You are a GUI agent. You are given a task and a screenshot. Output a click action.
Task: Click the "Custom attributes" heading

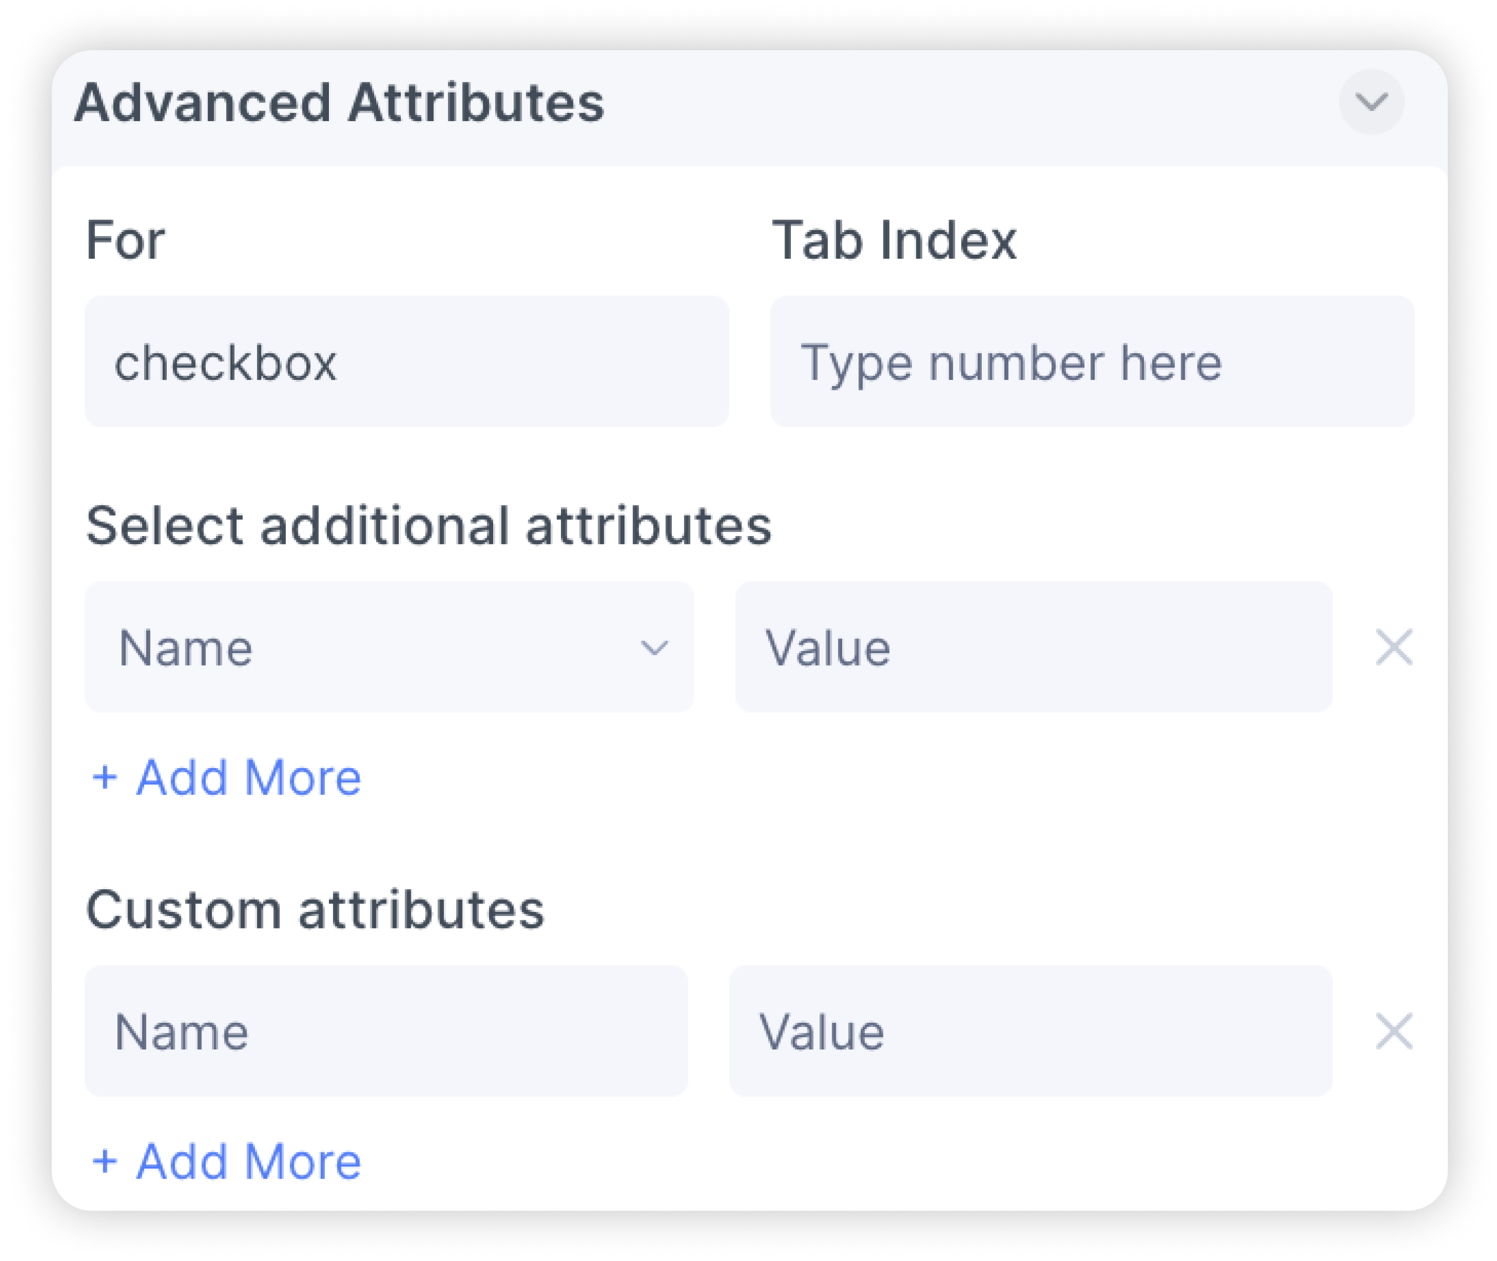pos(315,910)
